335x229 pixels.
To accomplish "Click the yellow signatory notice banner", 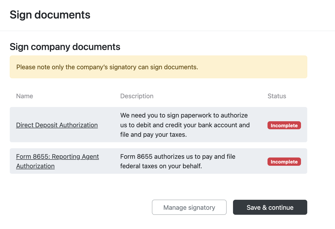I will coord(158,67).
